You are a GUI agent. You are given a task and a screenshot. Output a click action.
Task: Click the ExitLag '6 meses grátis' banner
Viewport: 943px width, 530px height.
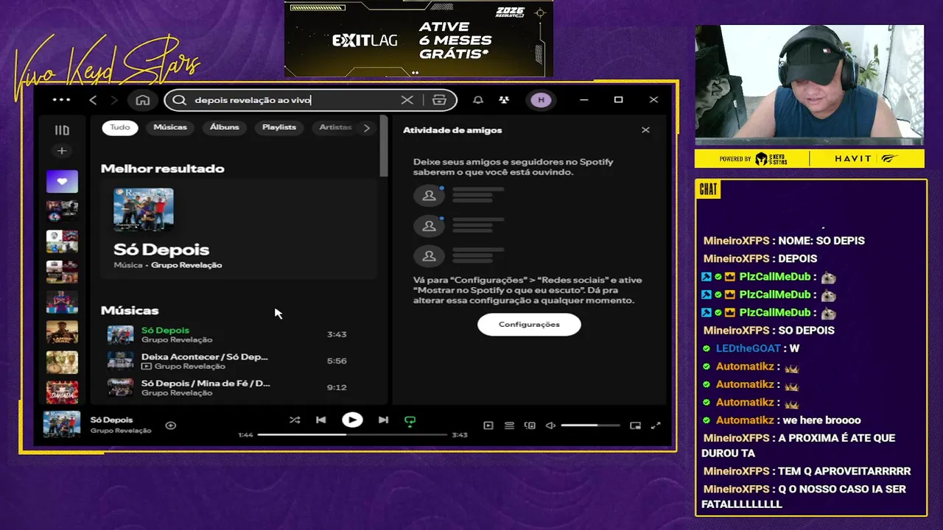418,38
